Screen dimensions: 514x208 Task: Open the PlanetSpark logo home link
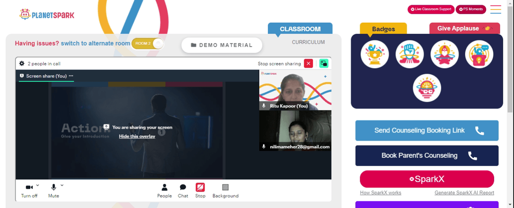pyautogui.click(x=47, y=14)
